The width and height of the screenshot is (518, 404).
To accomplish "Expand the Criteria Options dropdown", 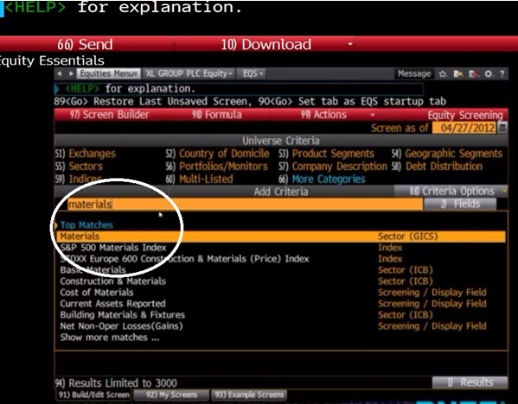I will (x=504, y=191).
